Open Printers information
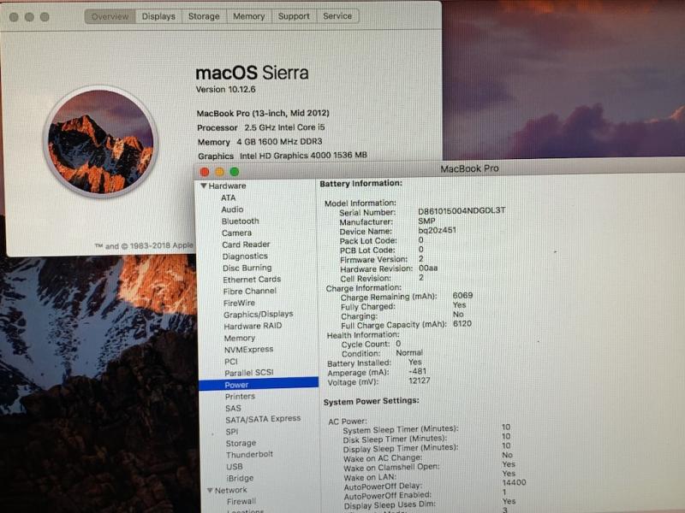Screen dimensions: 685x513 pos(240,397)
